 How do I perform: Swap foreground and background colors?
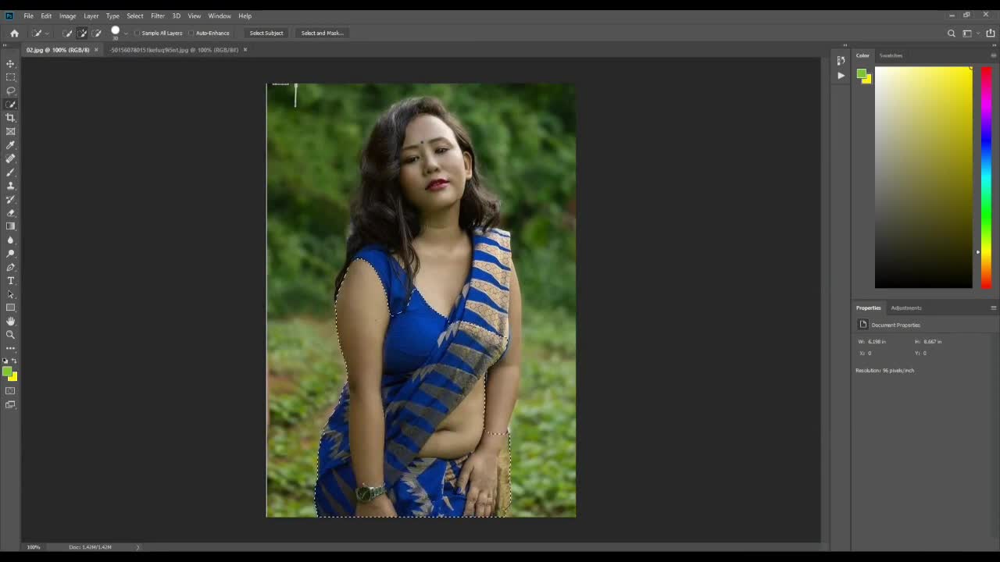pos(13,361)
